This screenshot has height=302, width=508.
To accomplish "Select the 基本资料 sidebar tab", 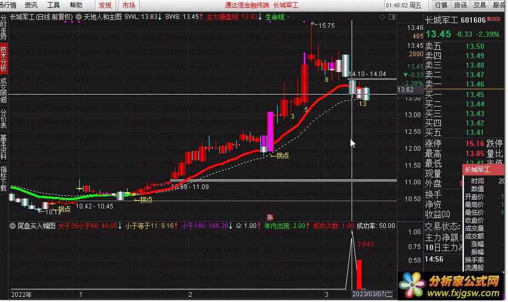I will click(4, 147).
